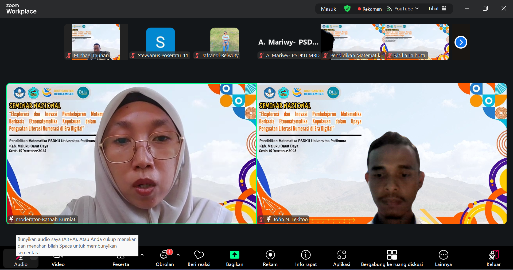Toggle camera with the Video button
513x270 pixels.
[58, 260]
